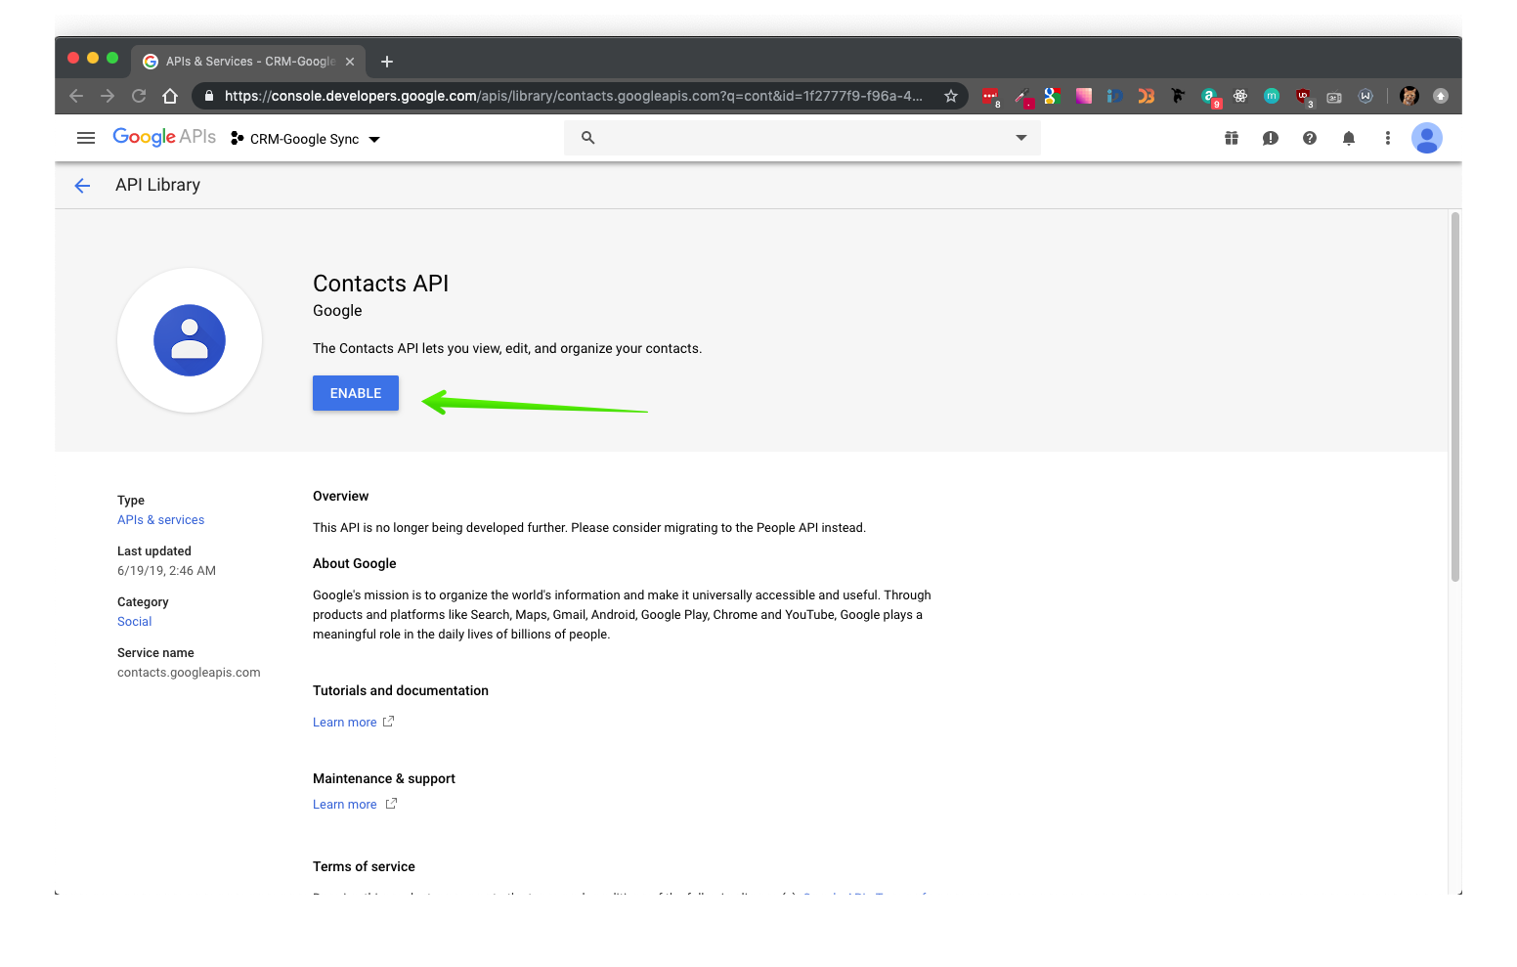Open the help question mark icon

coord(1310,138)
